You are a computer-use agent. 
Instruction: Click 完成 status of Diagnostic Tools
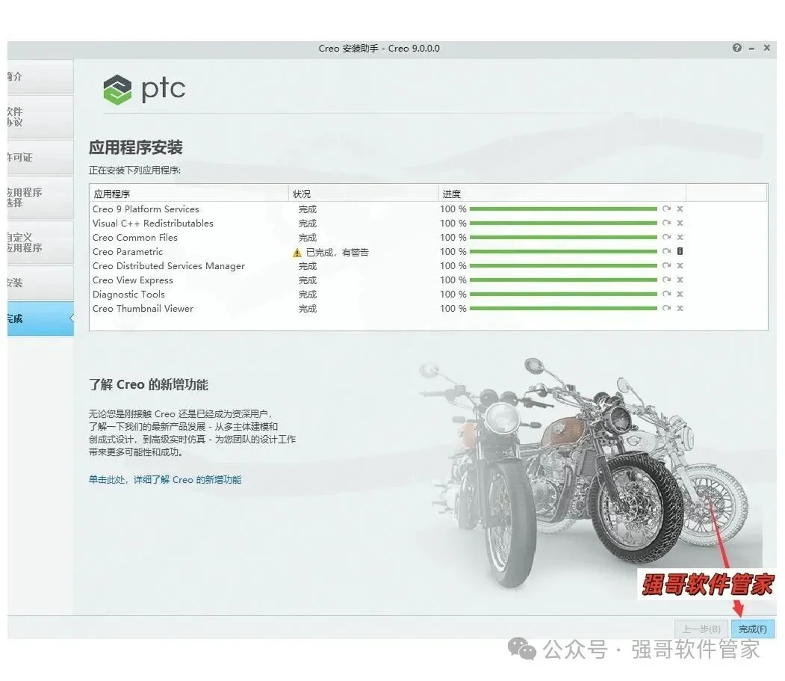tap(308, 294)
